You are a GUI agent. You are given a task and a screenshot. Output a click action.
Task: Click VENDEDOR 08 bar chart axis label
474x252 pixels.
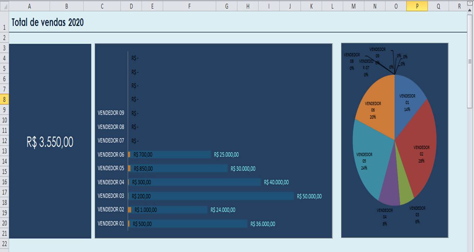(111, 127)
